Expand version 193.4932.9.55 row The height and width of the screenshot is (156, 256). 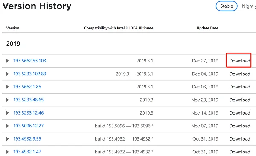(7, 139)
